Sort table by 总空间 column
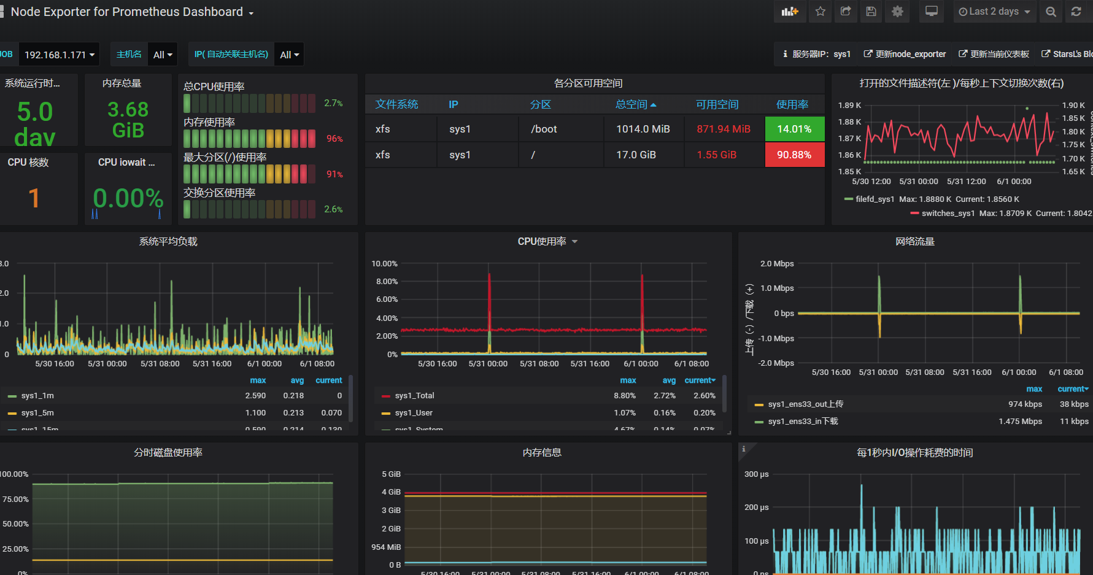Image resolution: width=1093 pixels, height=575 pixels. click(x=636, y=104)
